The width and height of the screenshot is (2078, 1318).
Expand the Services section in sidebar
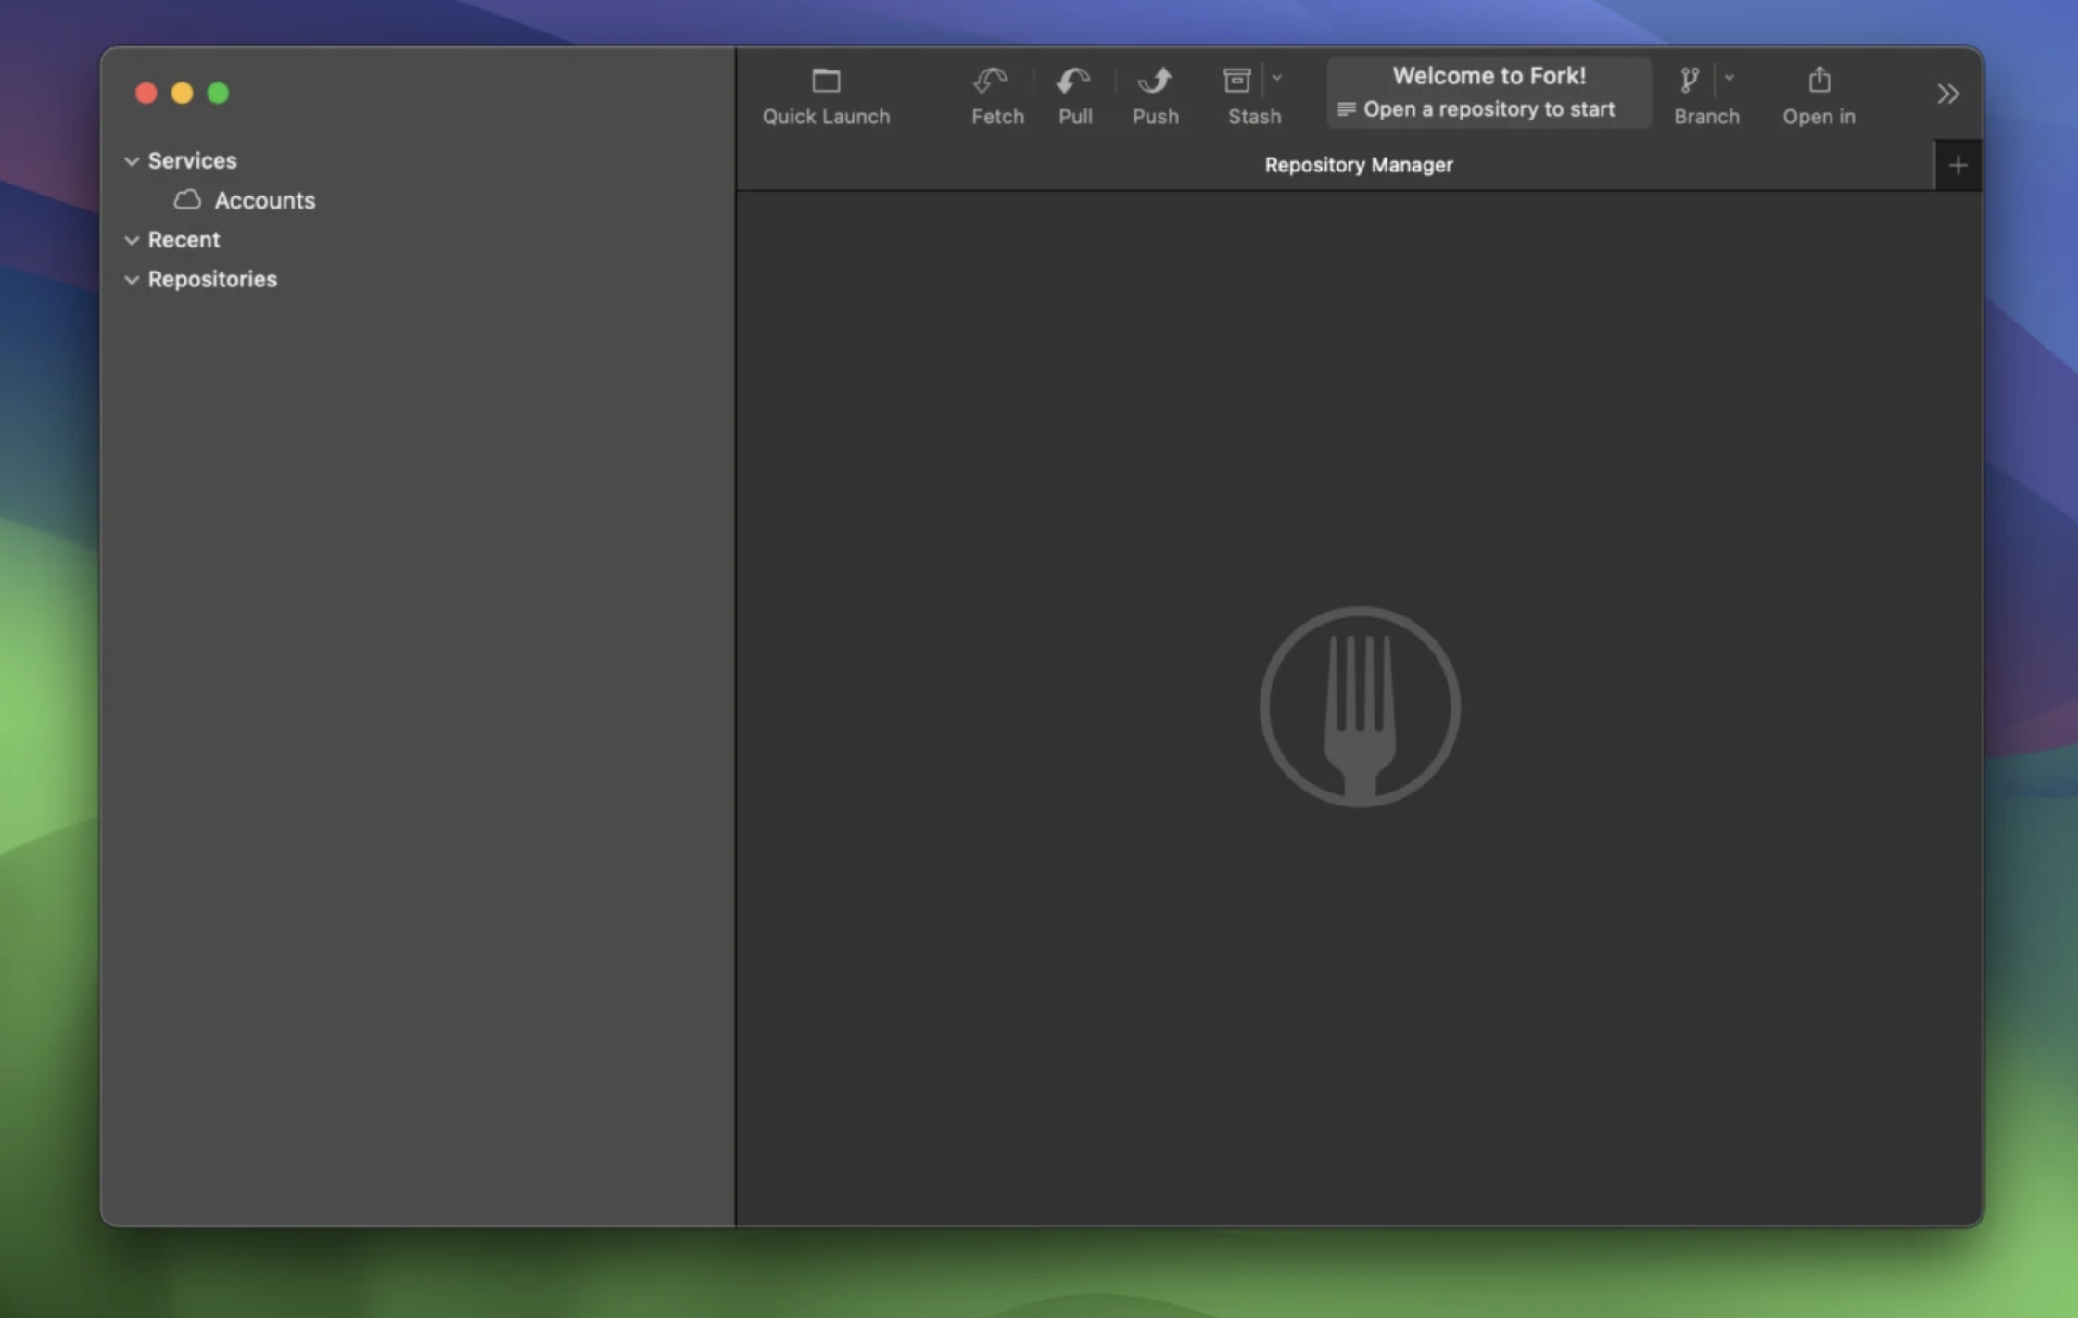(133, 159)
